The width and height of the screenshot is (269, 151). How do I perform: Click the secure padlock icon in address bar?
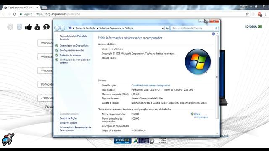(21, 14)
